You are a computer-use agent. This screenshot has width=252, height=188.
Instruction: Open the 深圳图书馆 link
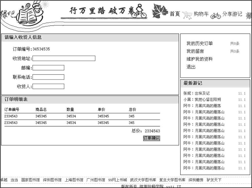52,180
